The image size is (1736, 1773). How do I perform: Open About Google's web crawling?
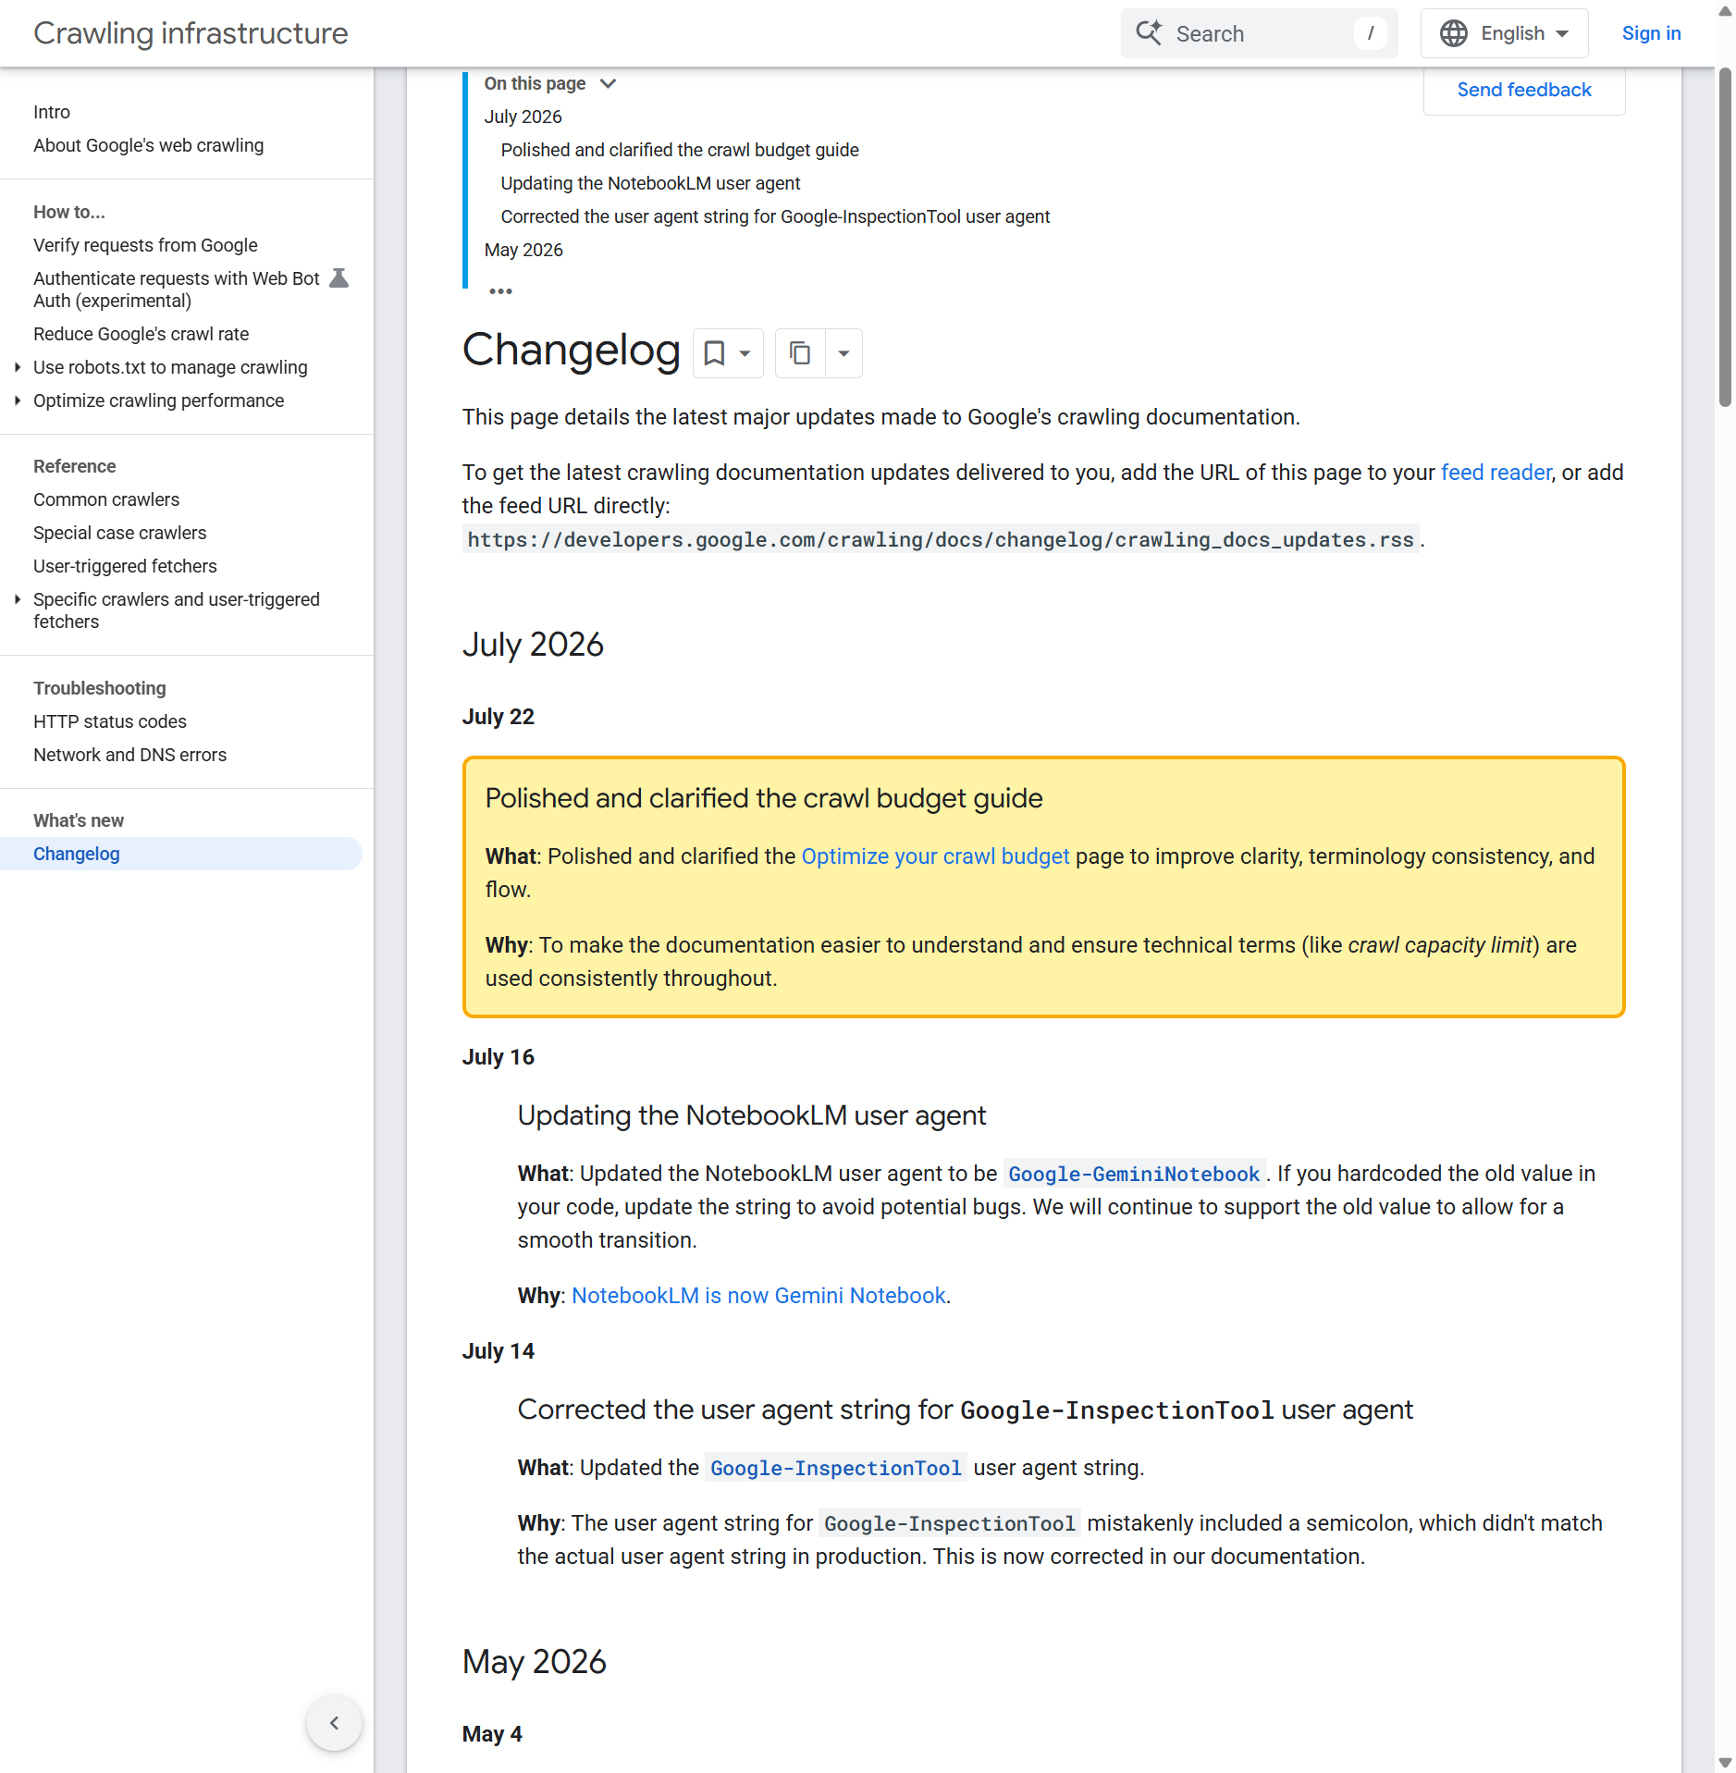coord(149,145)
